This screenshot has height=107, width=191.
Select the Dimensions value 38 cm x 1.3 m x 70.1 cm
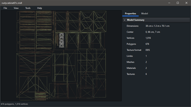pyautogui.click(x=157, y=26)
